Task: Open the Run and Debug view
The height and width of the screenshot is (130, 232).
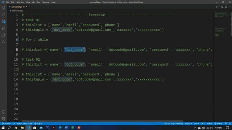Action: tap(3, 28)
